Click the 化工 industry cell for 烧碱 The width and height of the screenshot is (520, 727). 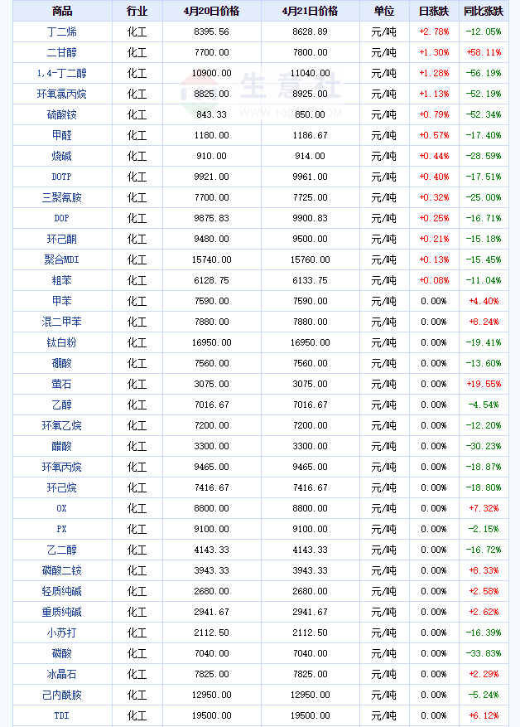pyautogui.click(x=137, y=156)
